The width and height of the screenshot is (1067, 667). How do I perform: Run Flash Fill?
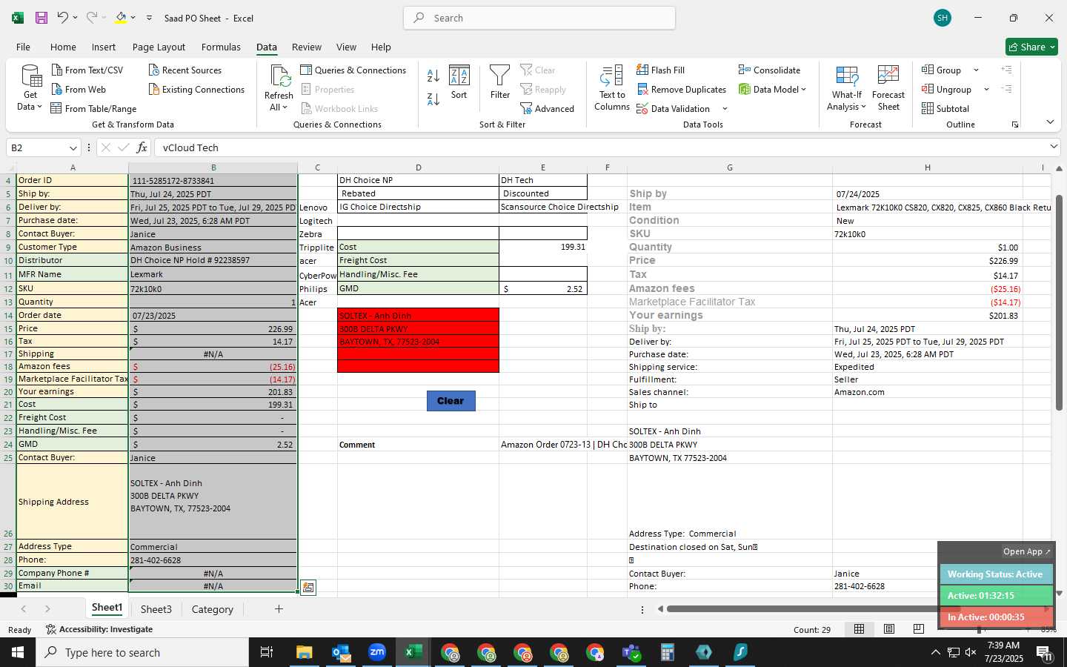click(660, 70)
